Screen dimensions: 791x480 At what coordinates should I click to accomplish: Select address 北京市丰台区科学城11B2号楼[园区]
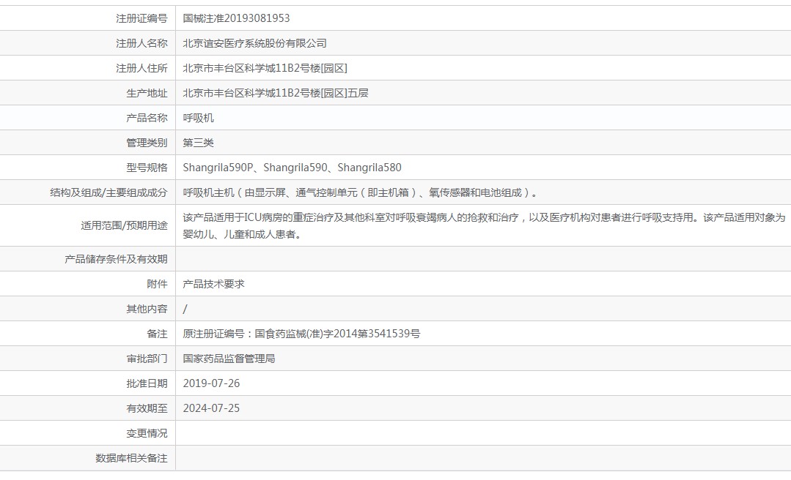click(x=265, y=68)
